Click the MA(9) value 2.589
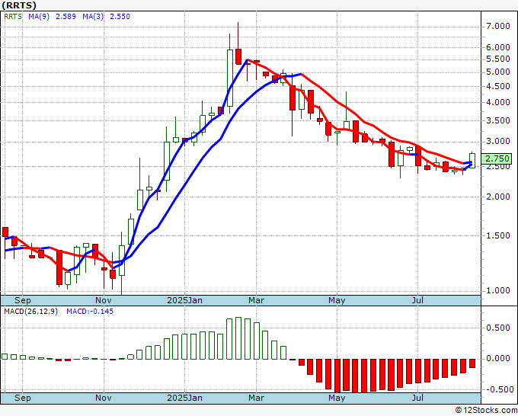This screenshot has width=518, height=416. tap(66, 17)
